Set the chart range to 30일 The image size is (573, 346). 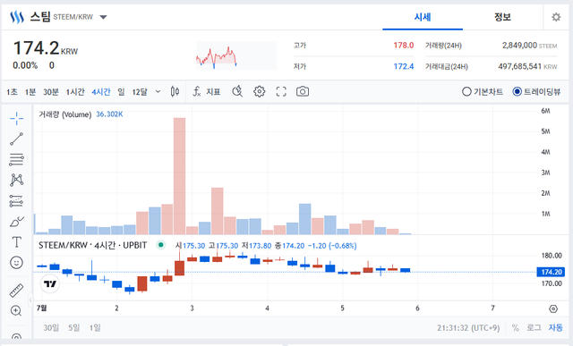tap(51, 328)
